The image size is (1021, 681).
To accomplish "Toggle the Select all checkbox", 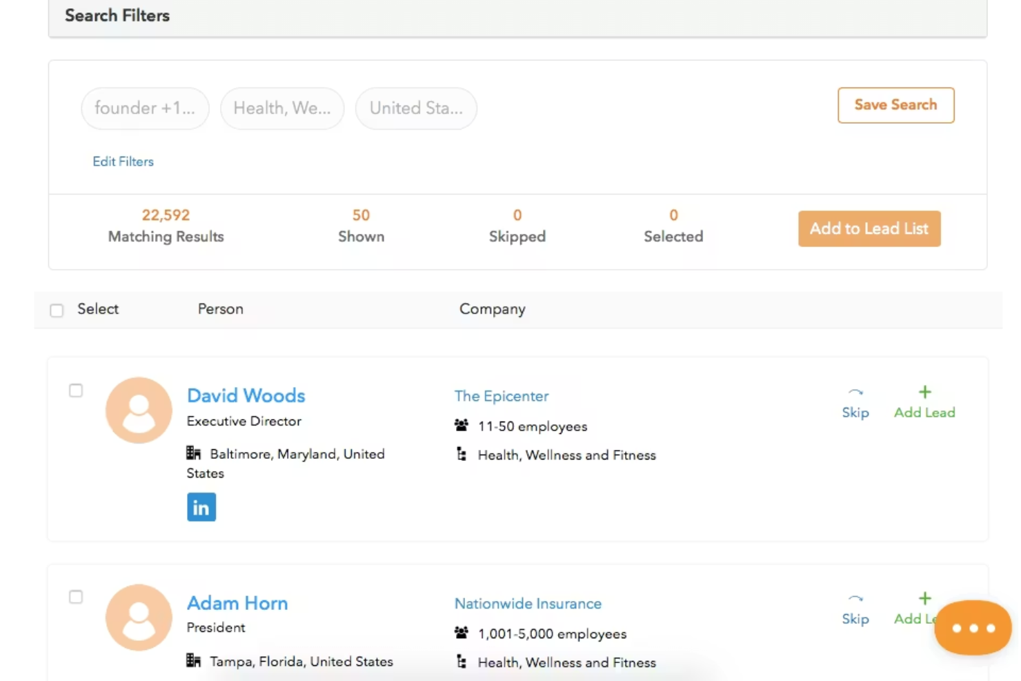I will [x=57, y=310].
